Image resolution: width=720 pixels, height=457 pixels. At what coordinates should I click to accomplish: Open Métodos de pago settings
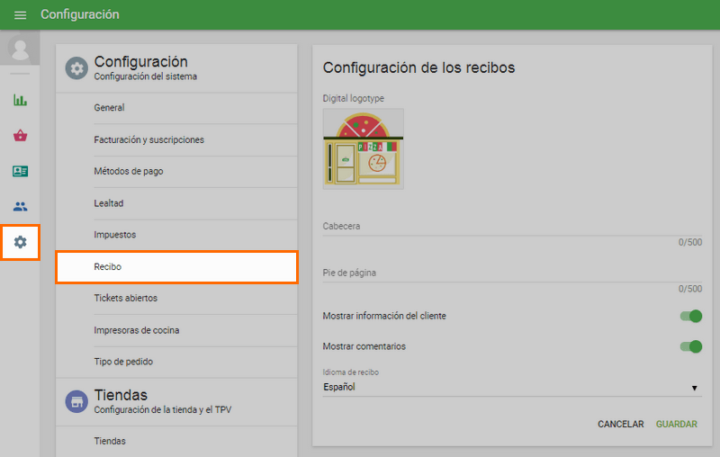coord(176,172)
